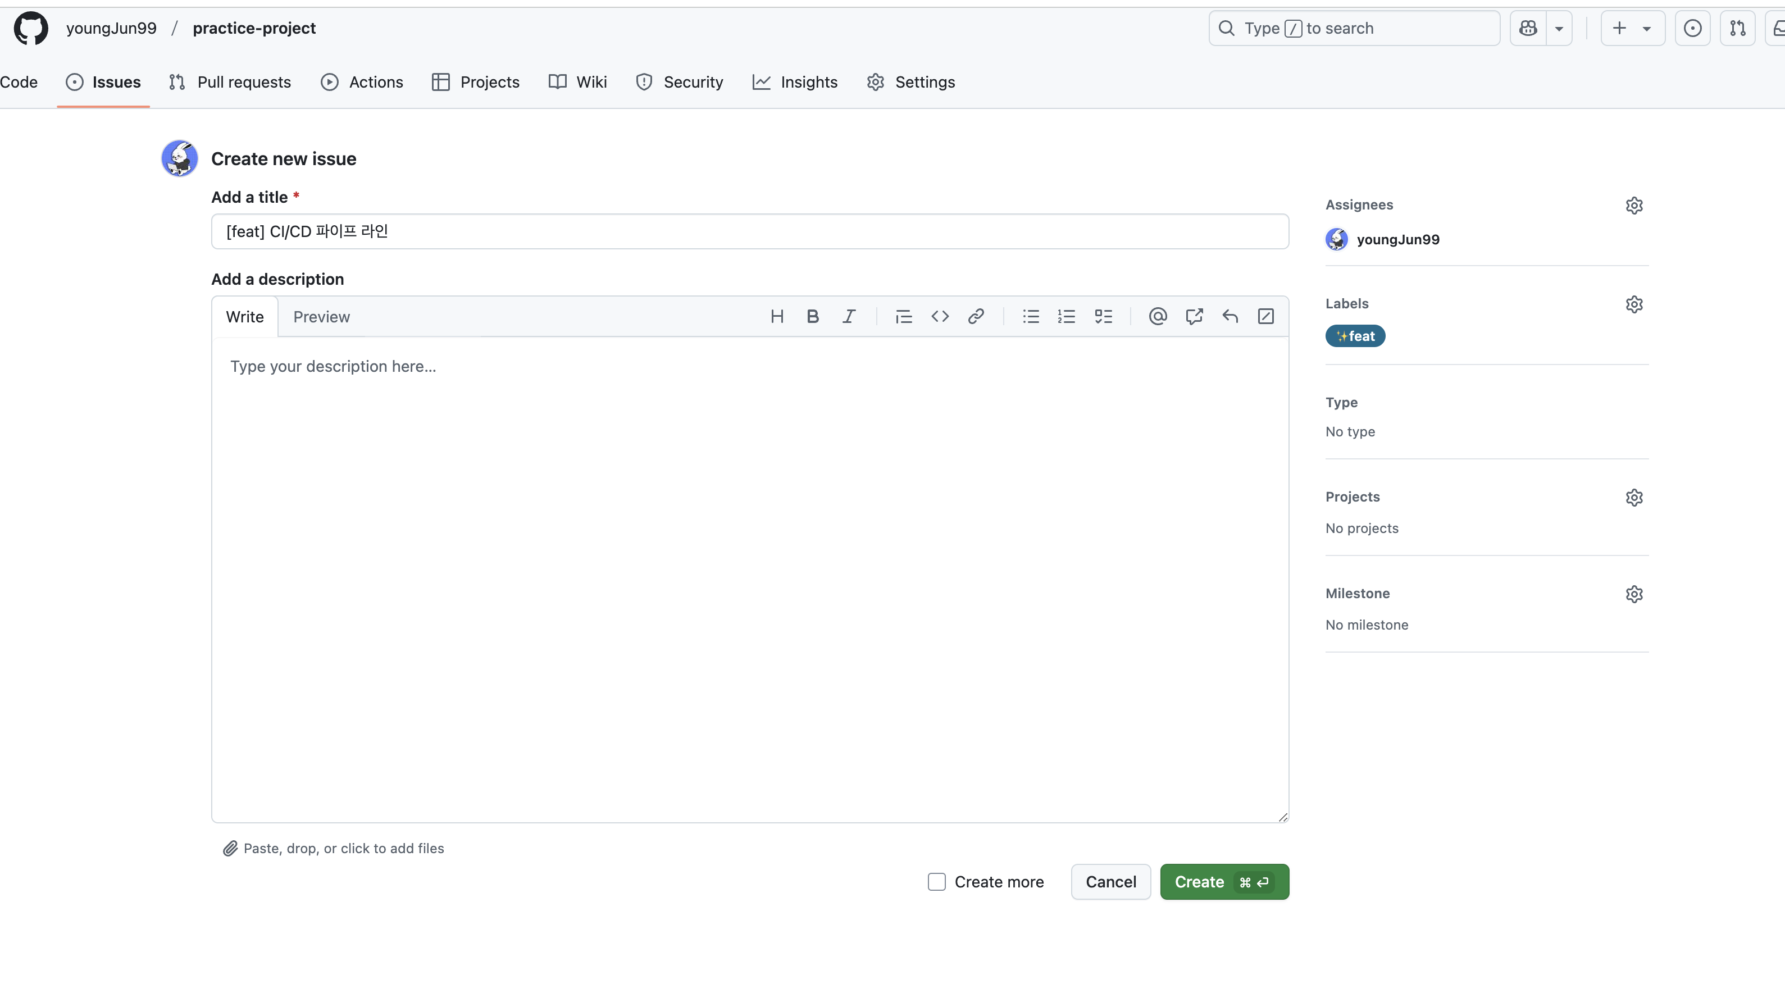The height and width of the screenshot is (993, 1785).
Task: Insert numbered list icon
Action: click(x=1067, y=317)
